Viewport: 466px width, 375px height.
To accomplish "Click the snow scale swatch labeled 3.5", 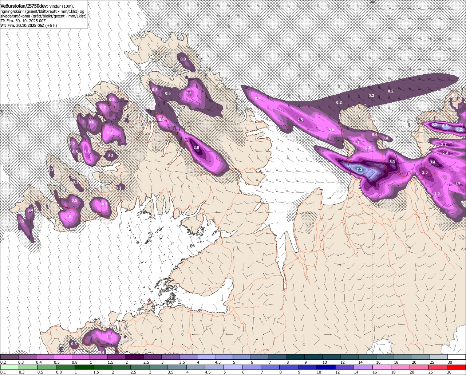I will 188,357.
